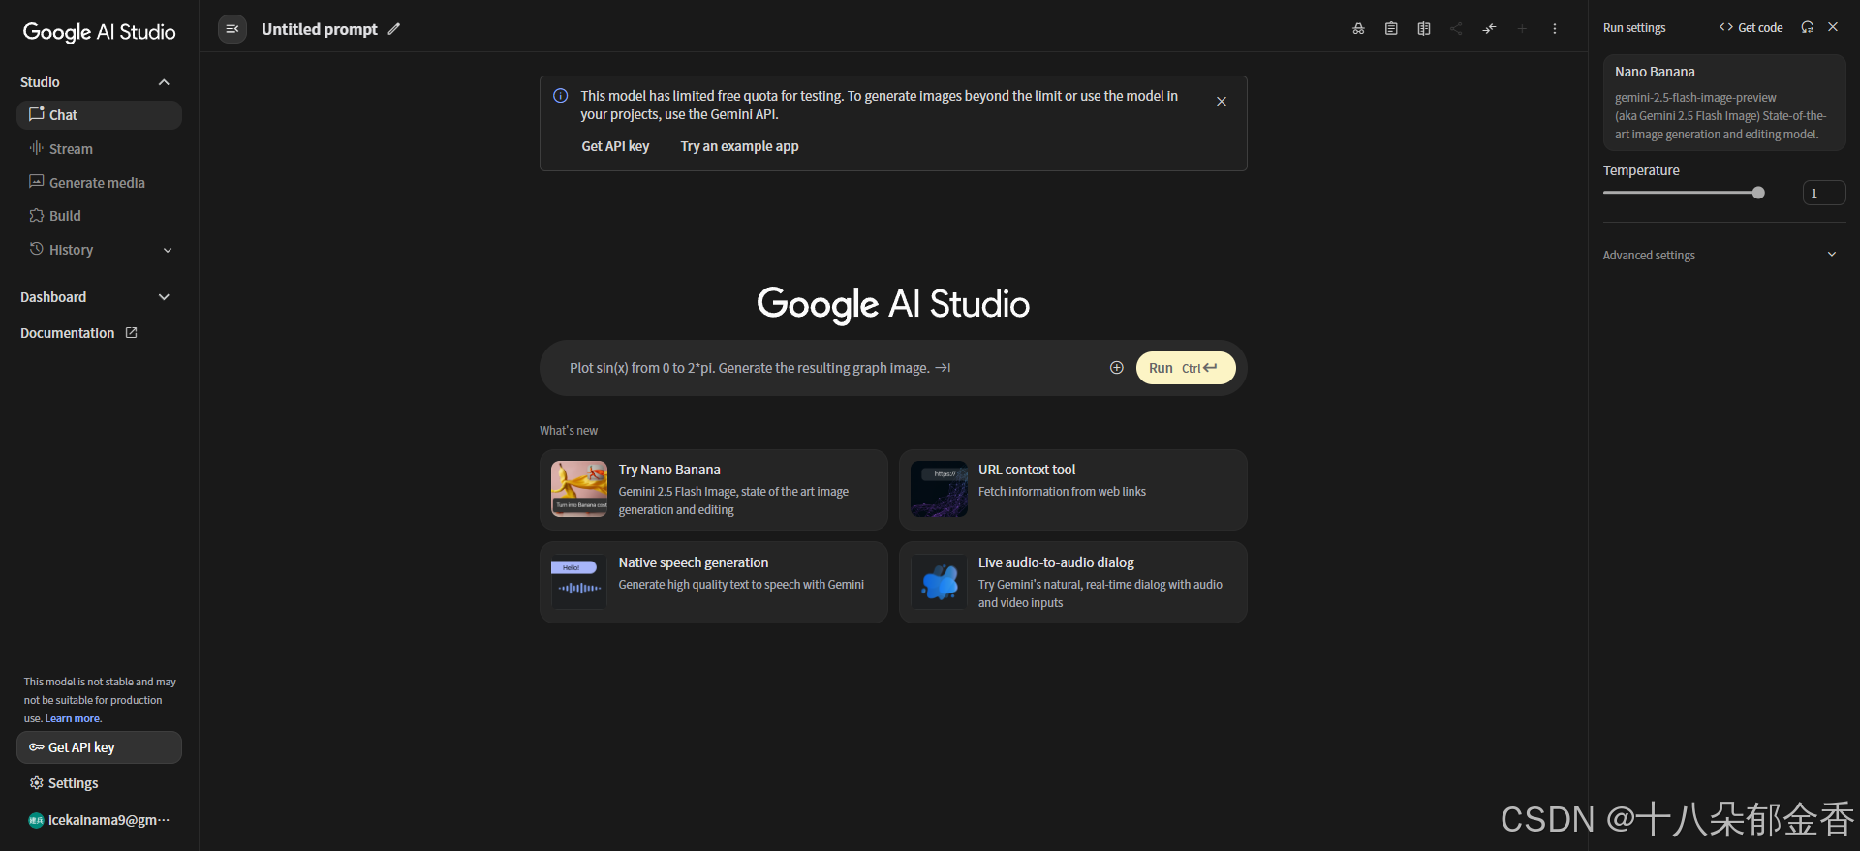Open the Live audio-to-audio dialog card
Image resolution: width=1860 pixels, height=851 pixels.
(1073, 582)
